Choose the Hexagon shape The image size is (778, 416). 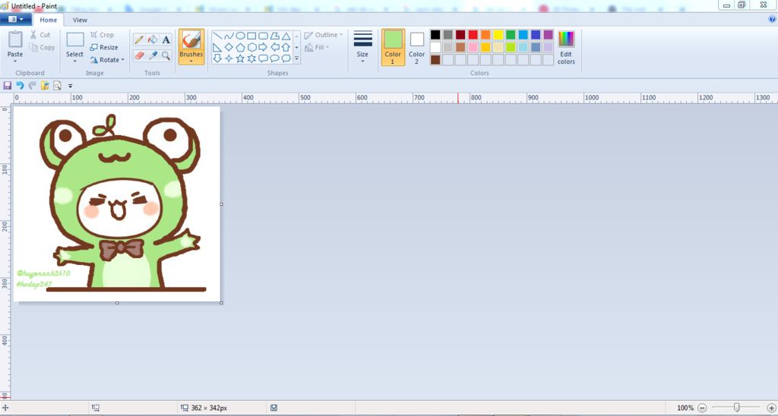[x=251, y=48]
